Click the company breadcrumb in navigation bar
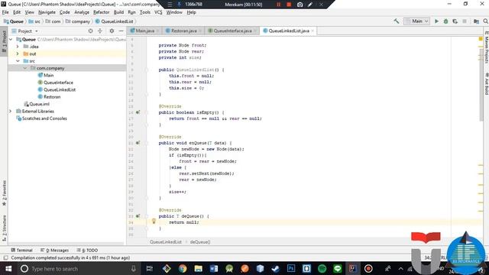489x275 pixels. (x=78, y=21)
